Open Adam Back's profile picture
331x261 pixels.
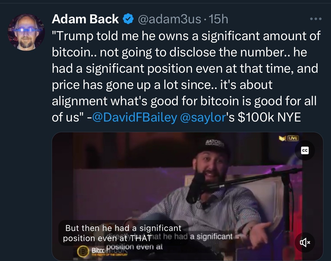click(x=26, y=32)
